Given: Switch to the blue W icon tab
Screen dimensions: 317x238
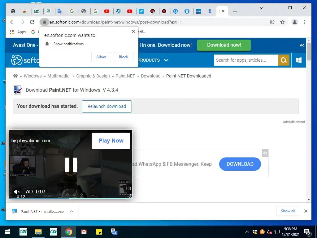Looking at the screenshot, I should 141,11.
